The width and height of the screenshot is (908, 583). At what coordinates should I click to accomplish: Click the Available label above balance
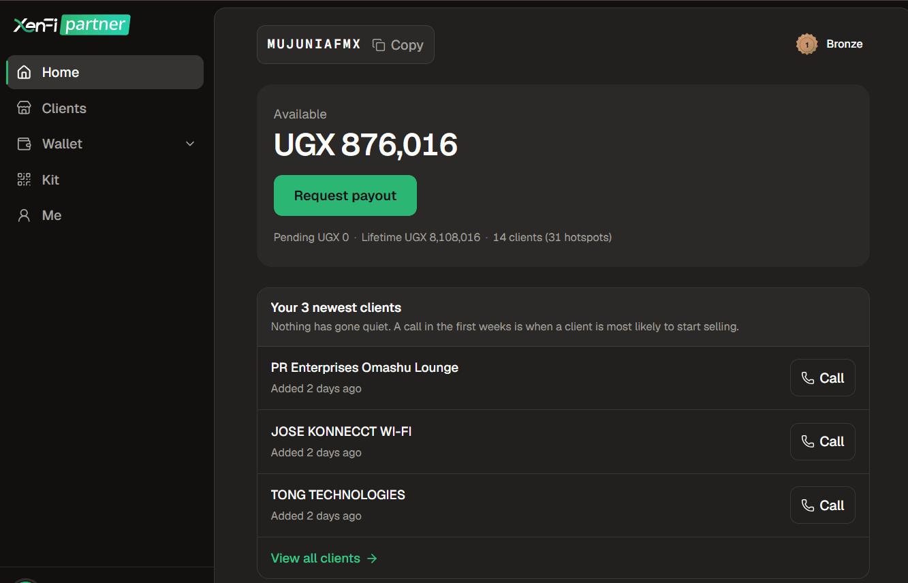300,114
